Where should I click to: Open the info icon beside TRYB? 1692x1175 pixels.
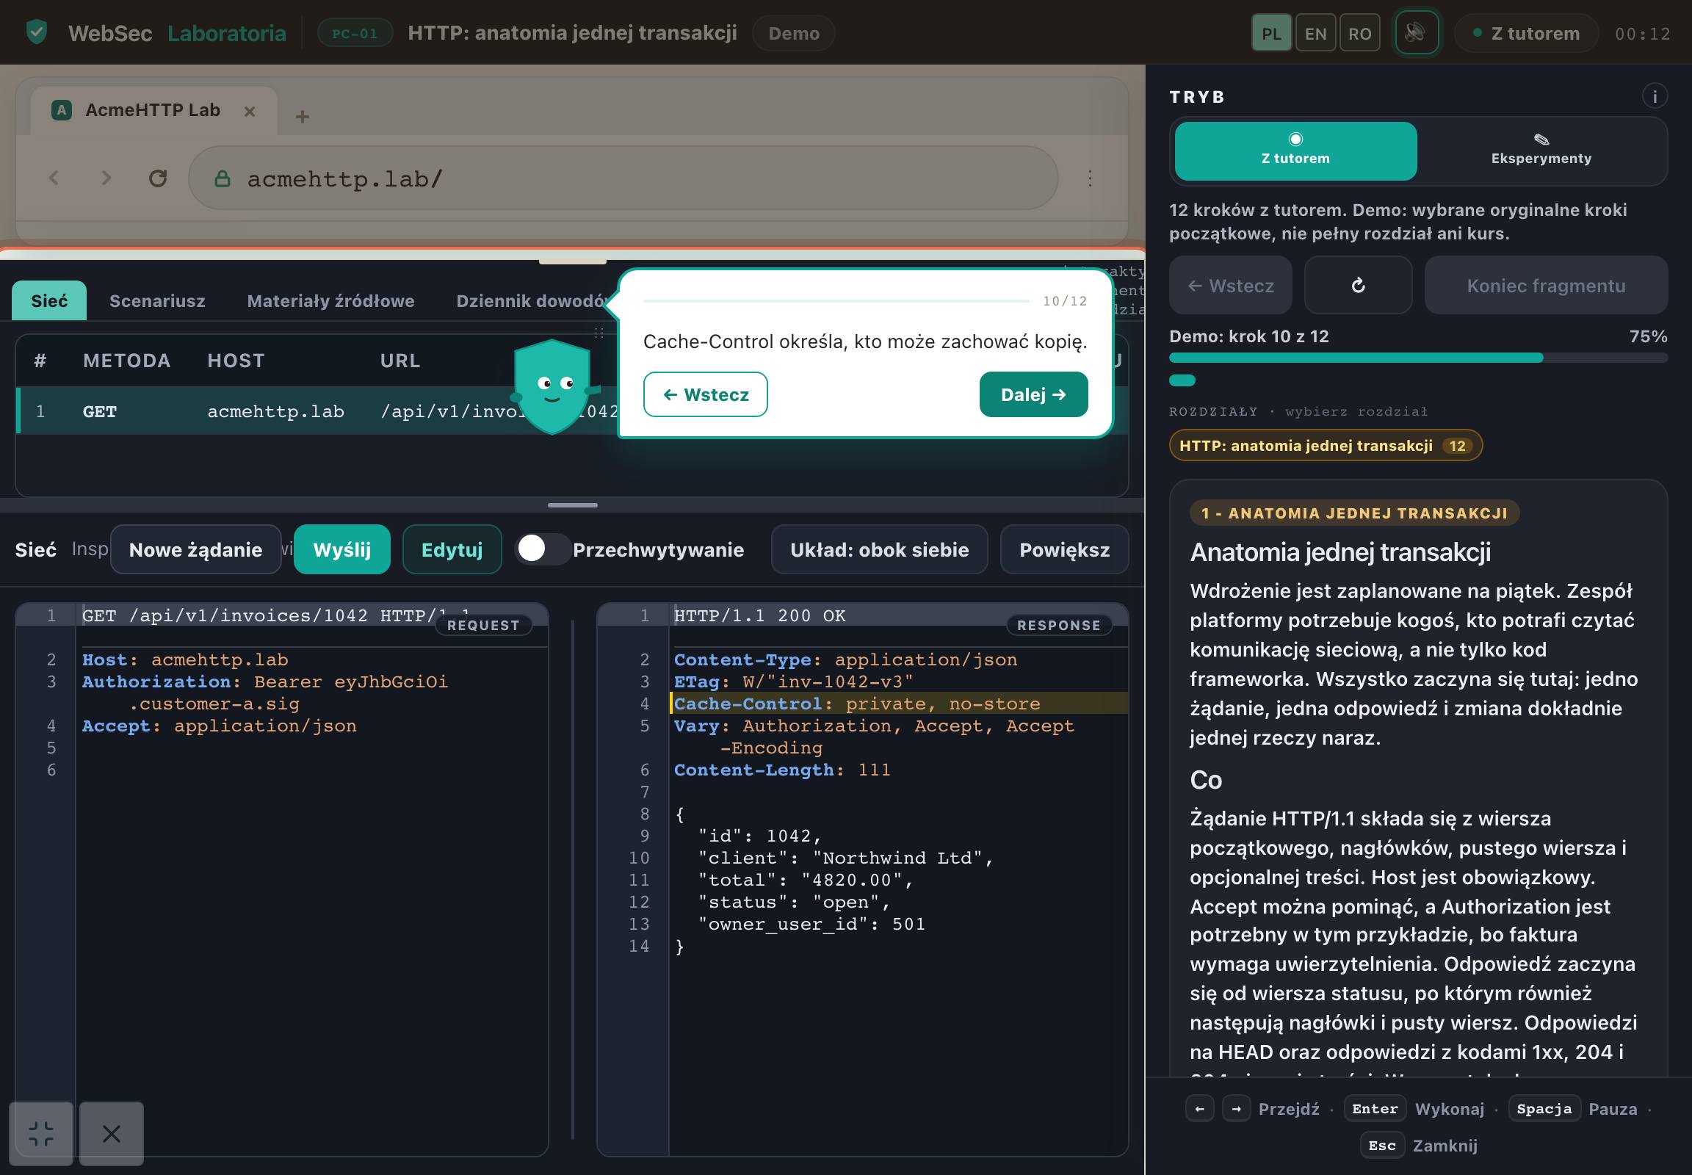coord(1654,96)
